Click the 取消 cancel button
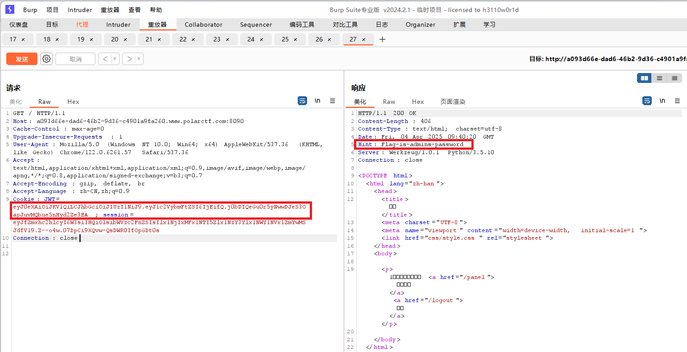 [75, 59]
